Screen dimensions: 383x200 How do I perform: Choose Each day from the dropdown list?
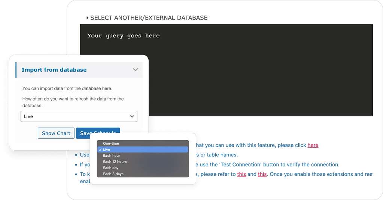click(111, 168)
